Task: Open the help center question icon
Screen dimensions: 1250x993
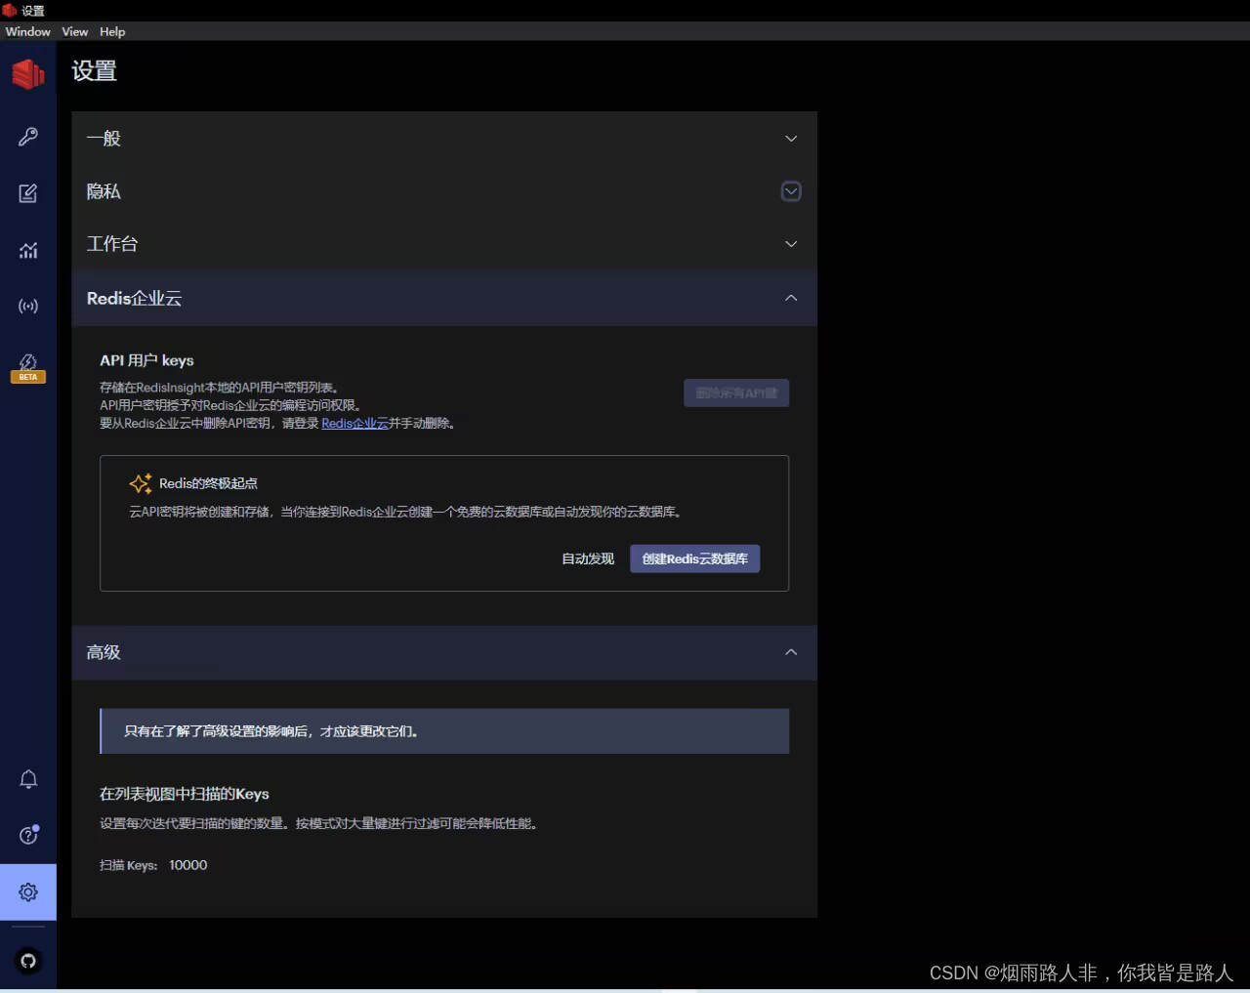Action: click(28, 835)
